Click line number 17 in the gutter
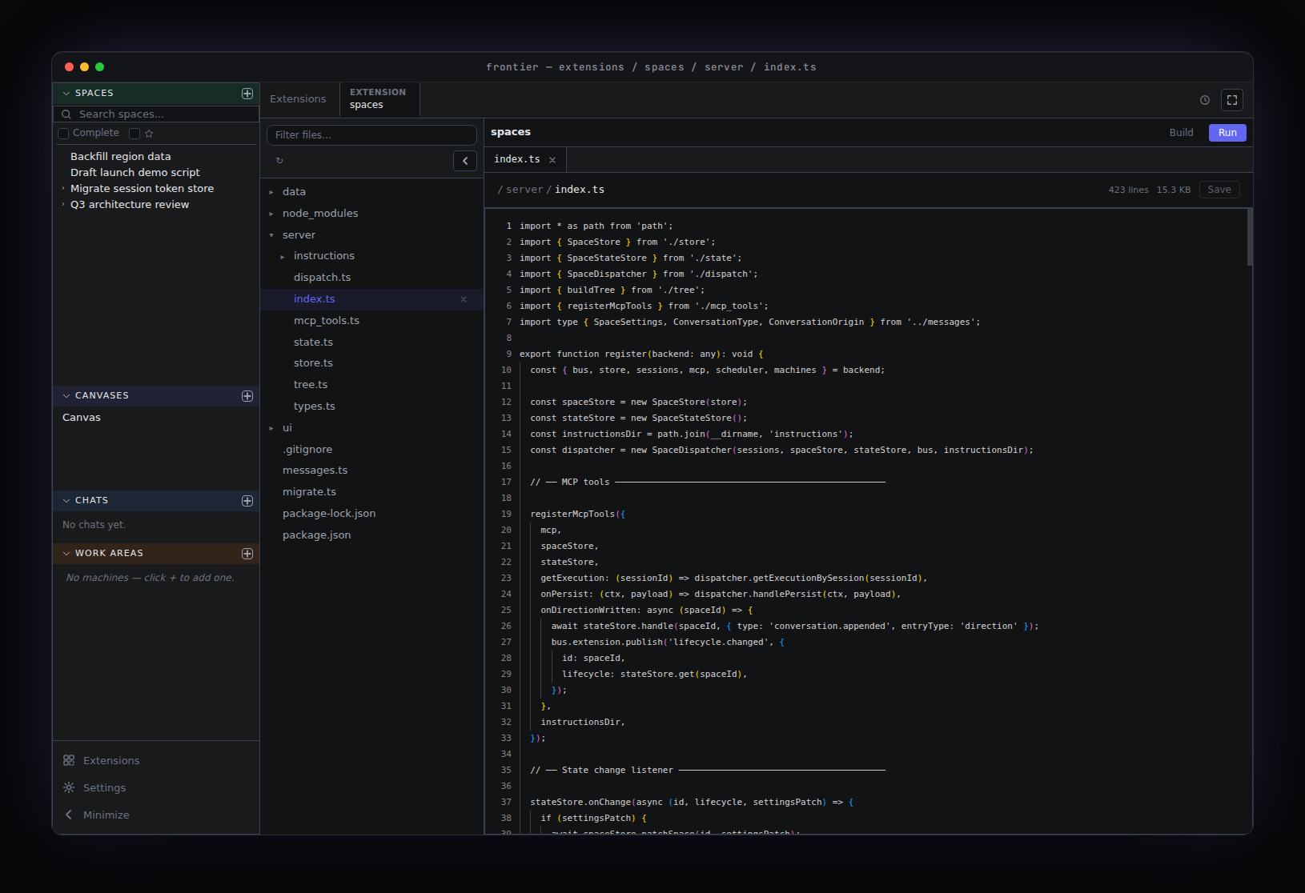 (x=506, y=482)
